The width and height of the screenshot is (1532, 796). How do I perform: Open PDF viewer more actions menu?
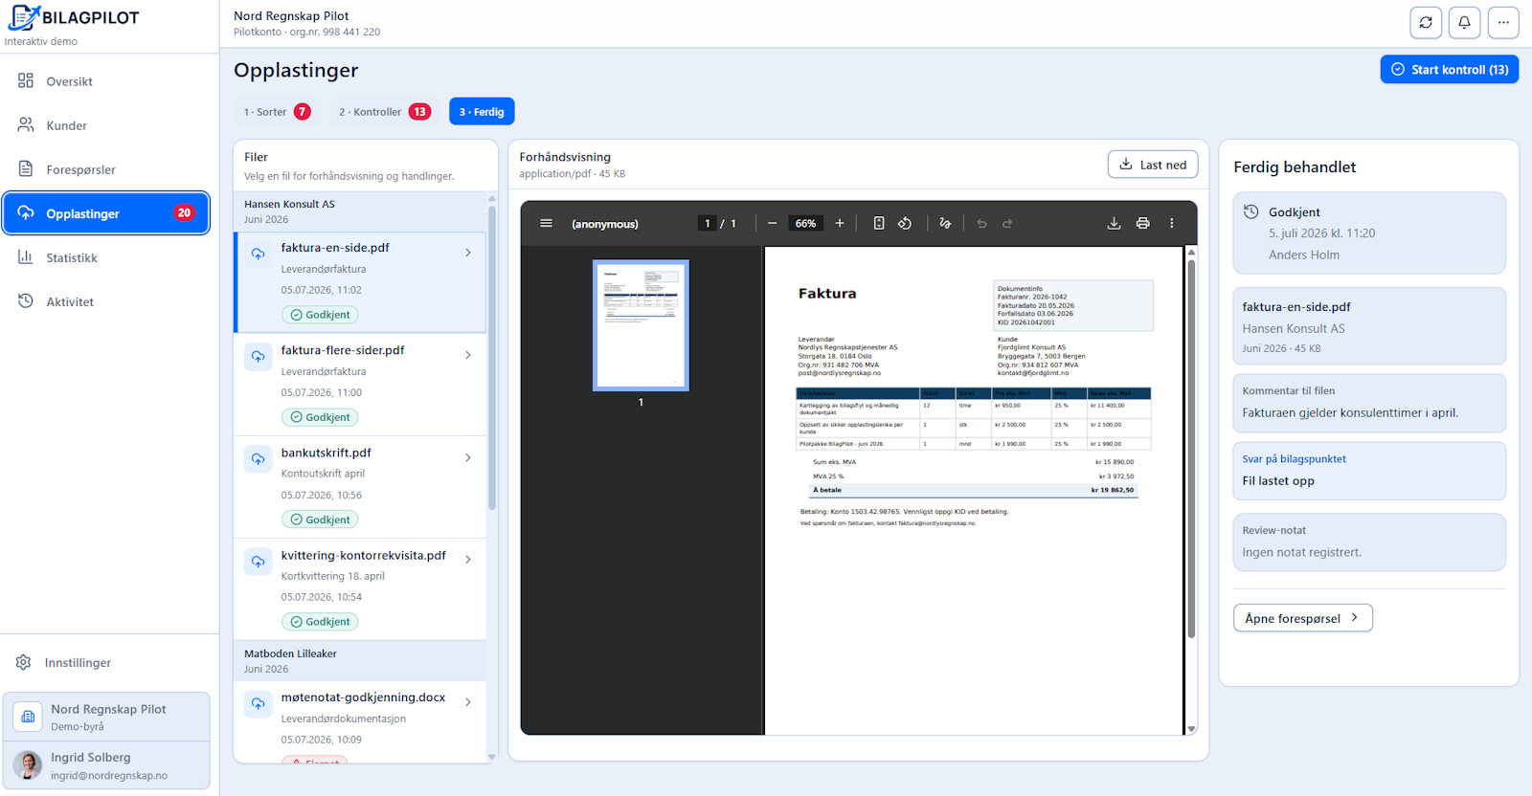click(1171, 224)
